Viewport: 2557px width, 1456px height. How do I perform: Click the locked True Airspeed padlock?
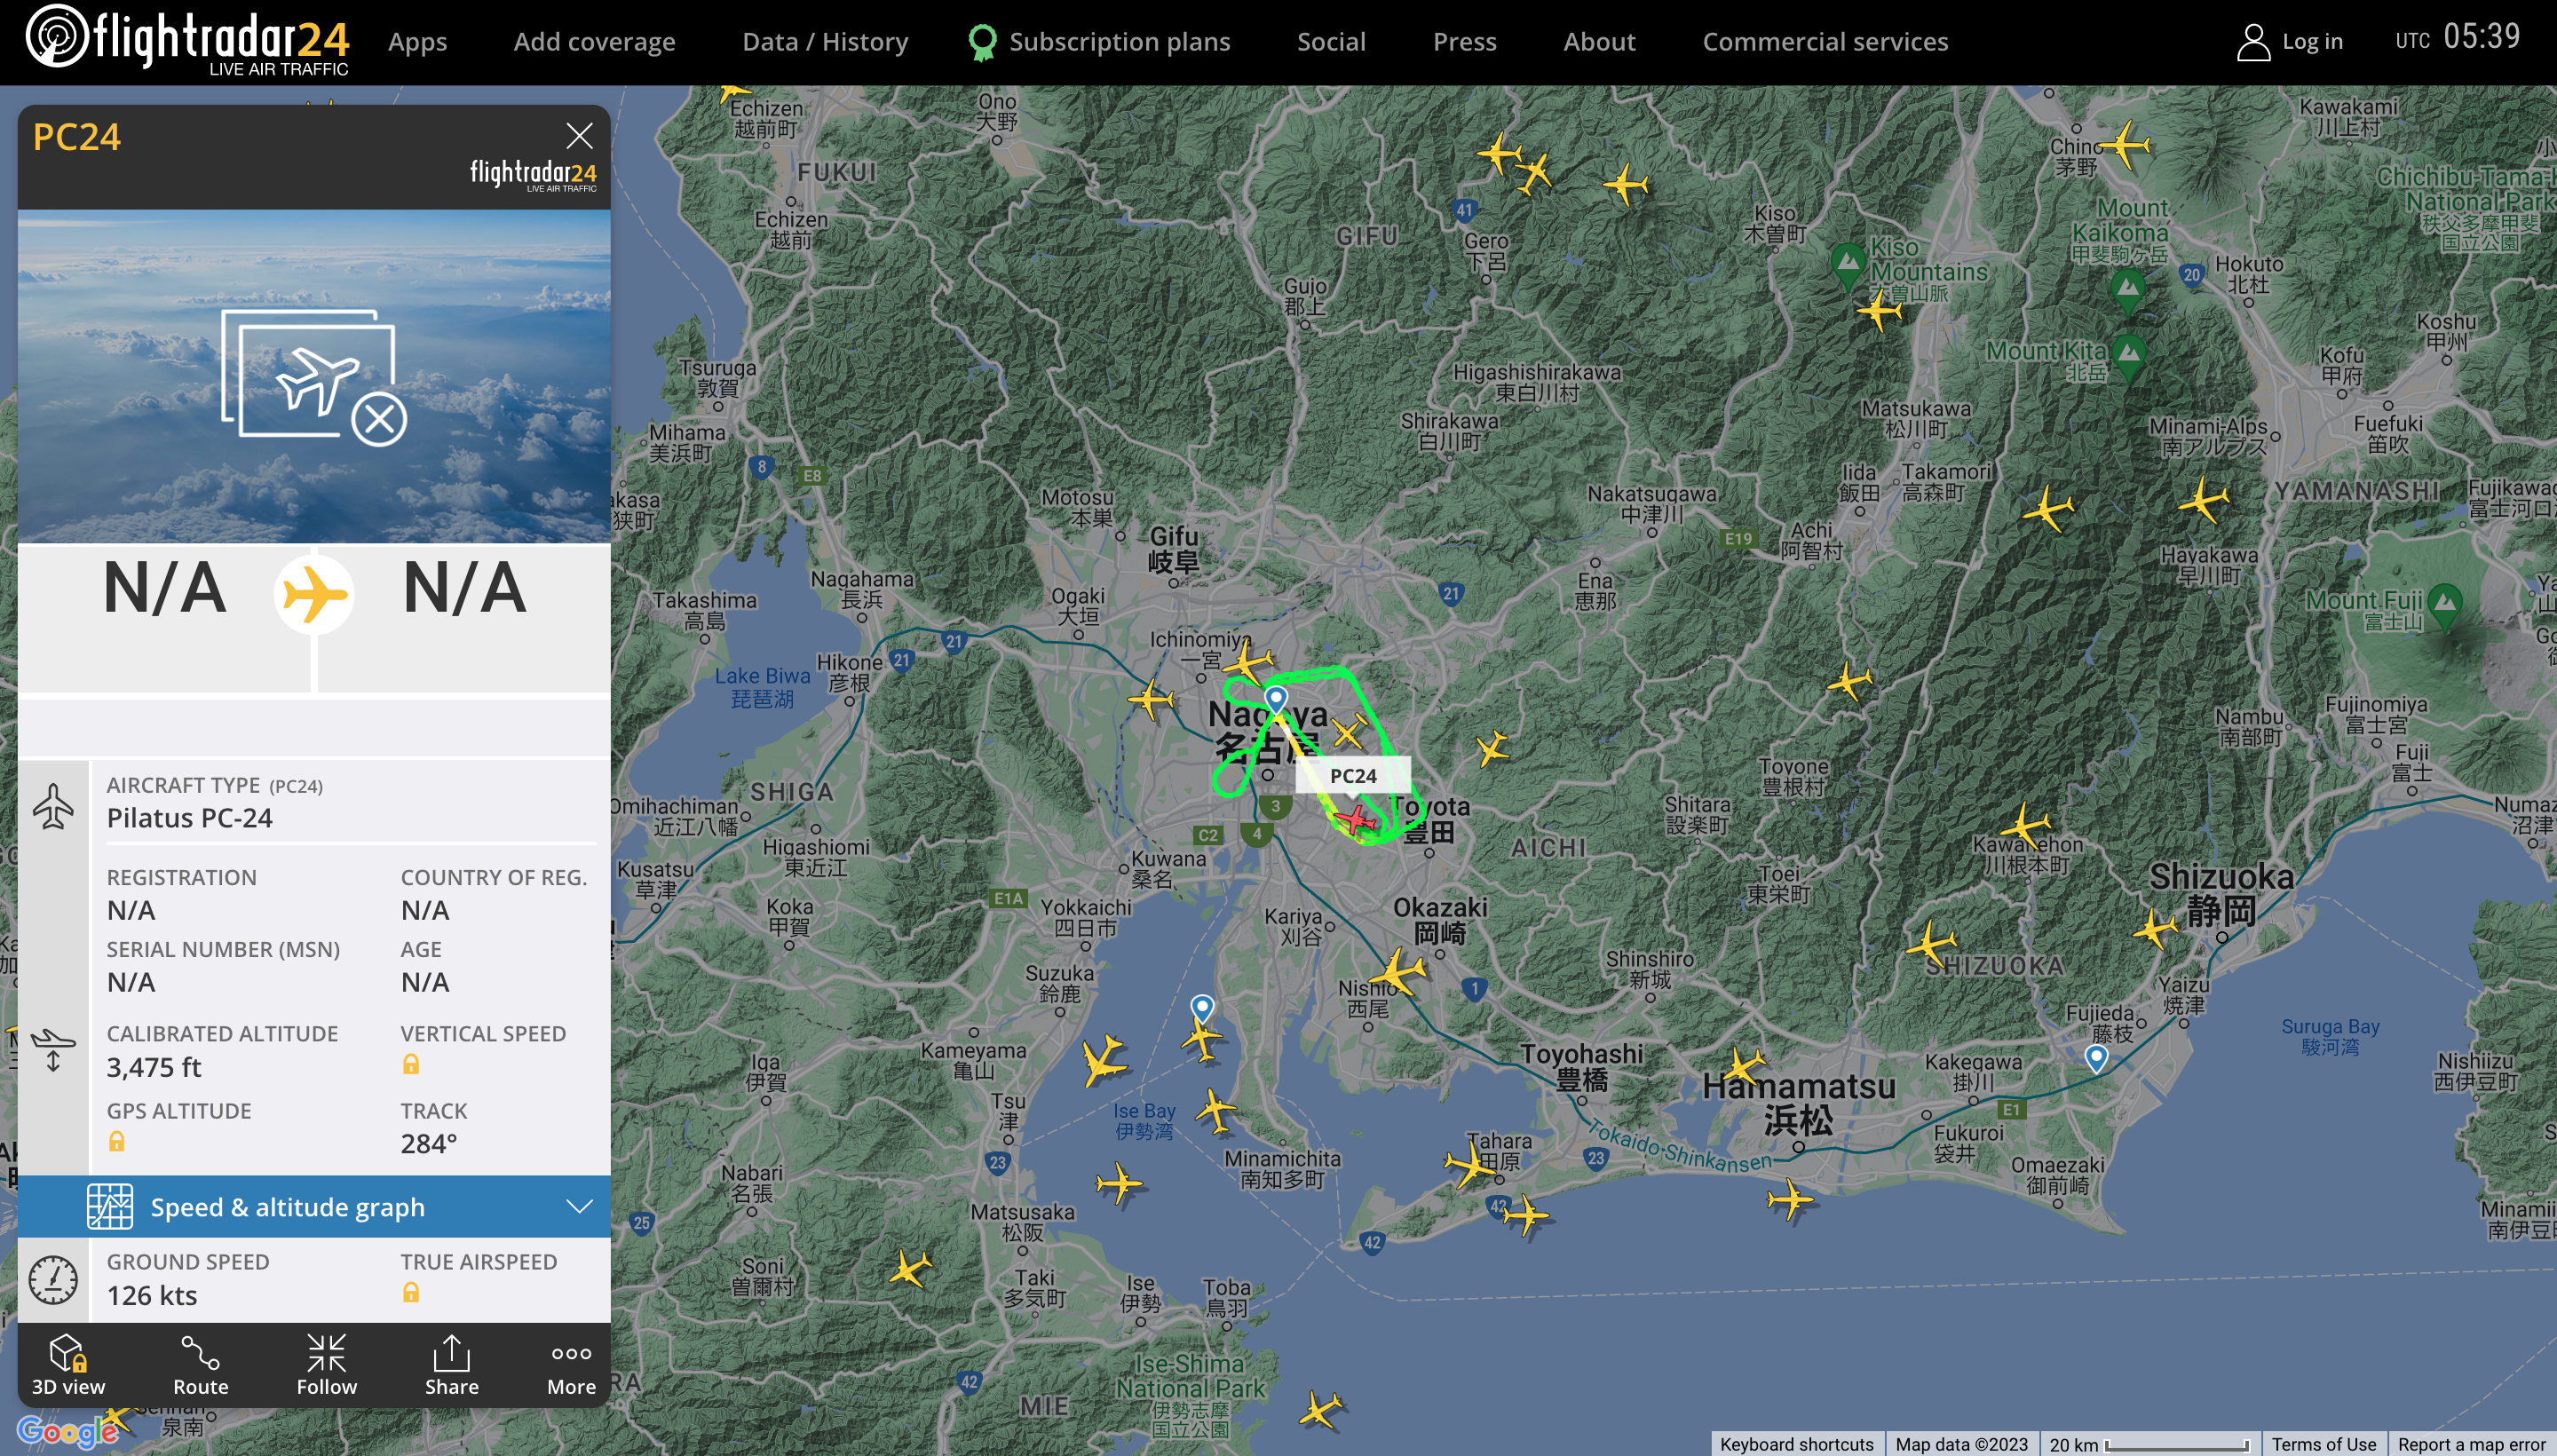(411, 1292)
